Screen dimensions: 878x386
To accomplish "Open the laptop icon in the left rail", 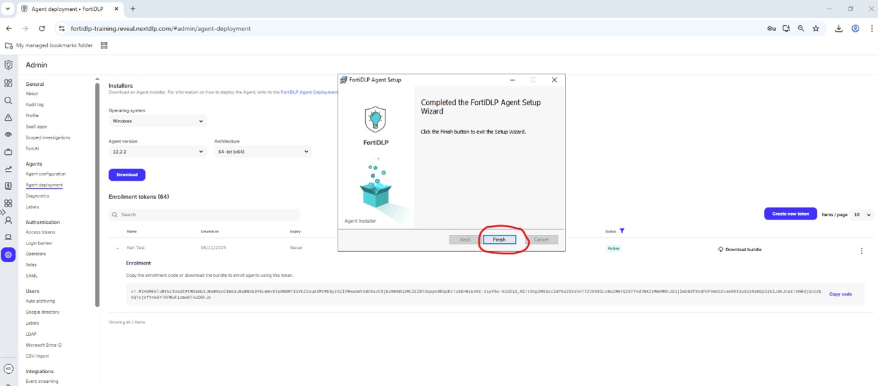I will click(8, 237).
